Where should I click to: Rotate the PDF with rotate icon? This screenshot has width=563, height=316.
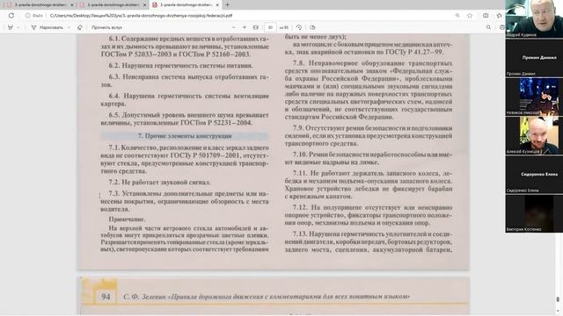point(299,27)
